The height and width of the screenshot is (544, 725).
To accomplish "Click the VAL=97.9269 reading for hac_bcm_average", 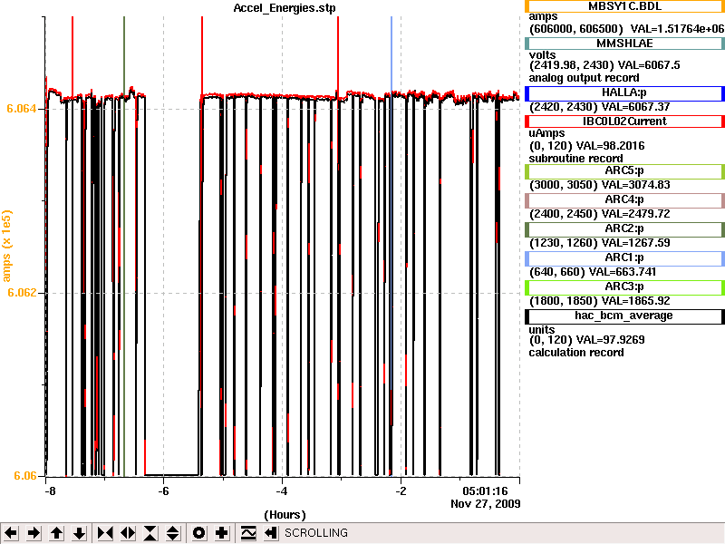I will pos(610,340).
